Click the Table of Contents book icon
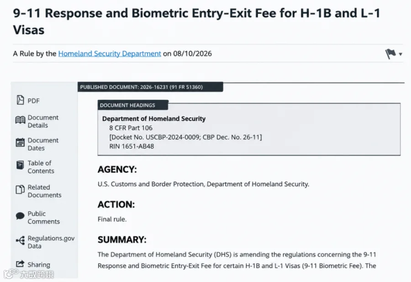This screenshot has height=282, width=411. coord(20,165)
